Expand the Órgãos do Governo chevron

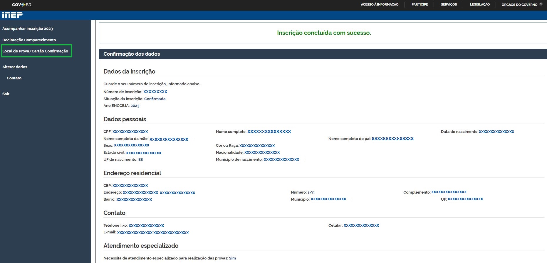click(x=541, y=4)
